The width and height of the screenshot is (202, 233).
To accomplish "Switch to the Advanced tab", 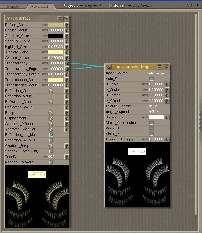I will [39, 6].
